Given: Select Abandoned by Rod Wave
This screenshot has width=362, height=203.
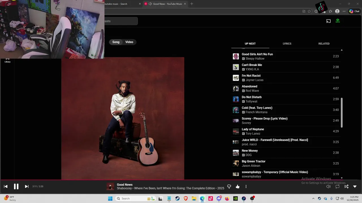Looking at the screenshot, I should 286,89.
